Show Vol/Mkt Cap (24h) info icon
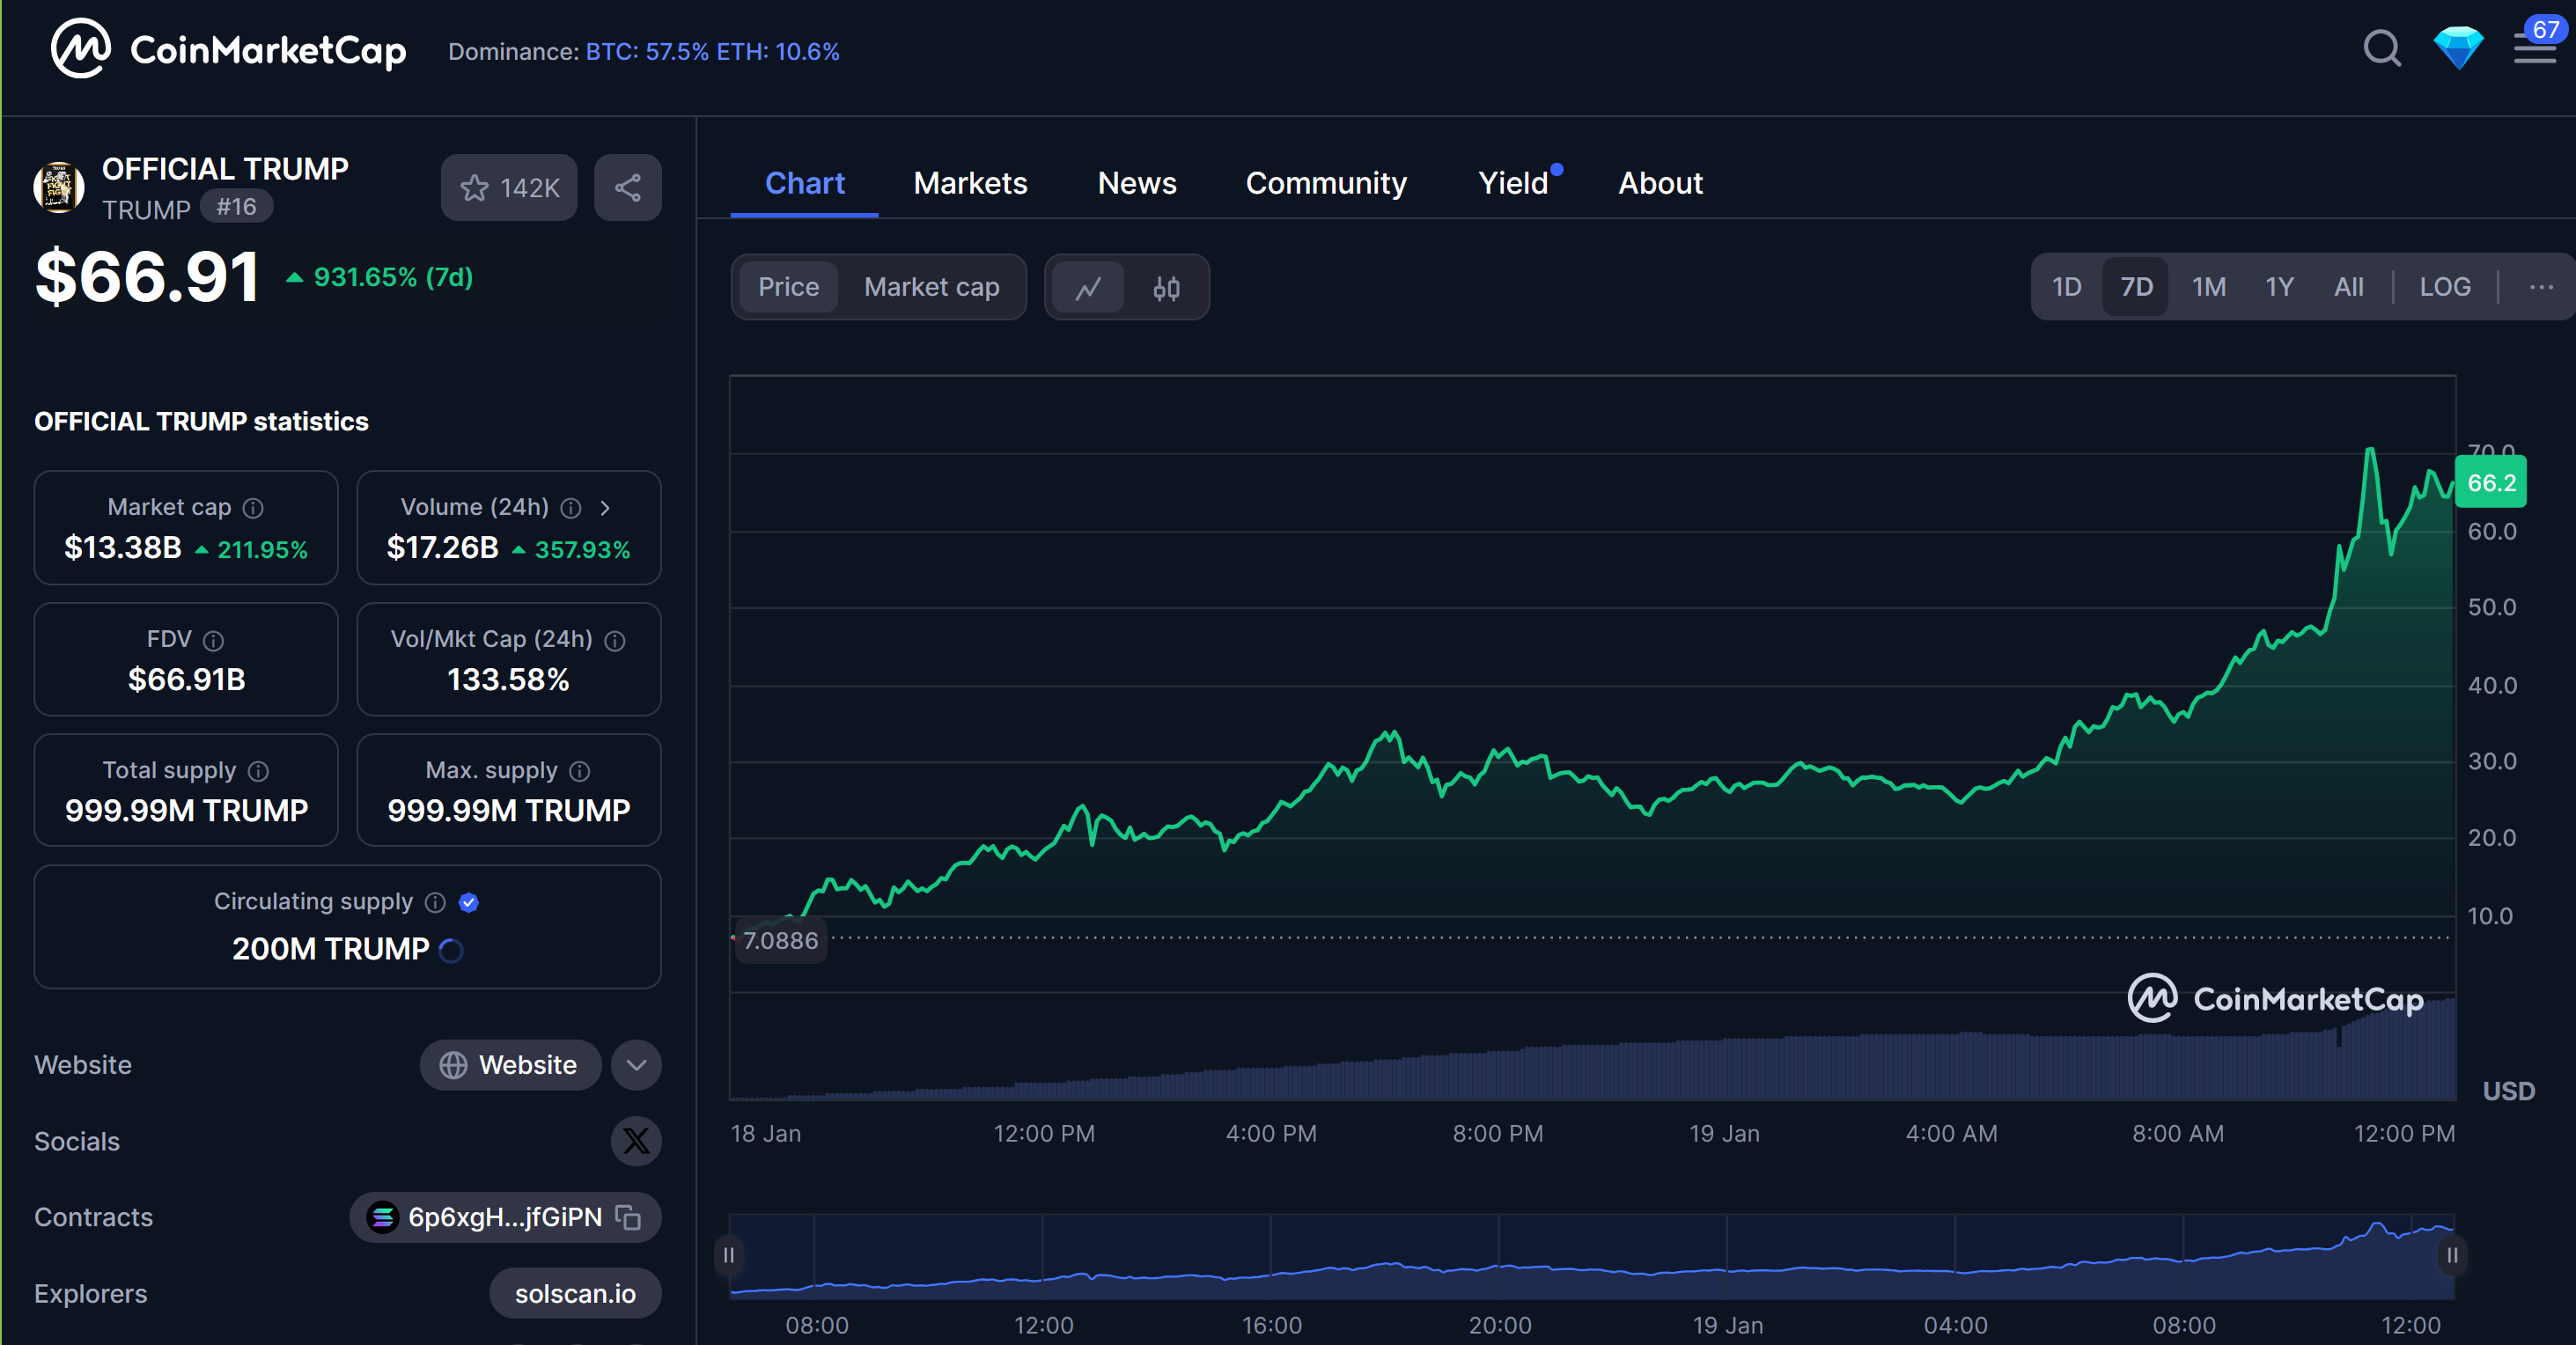The image size is (2576, 1345). tap(616, 640)
